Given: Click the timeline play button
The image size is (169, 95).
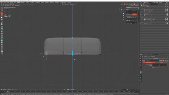Looking at the screenshot, I should [71, 90].
